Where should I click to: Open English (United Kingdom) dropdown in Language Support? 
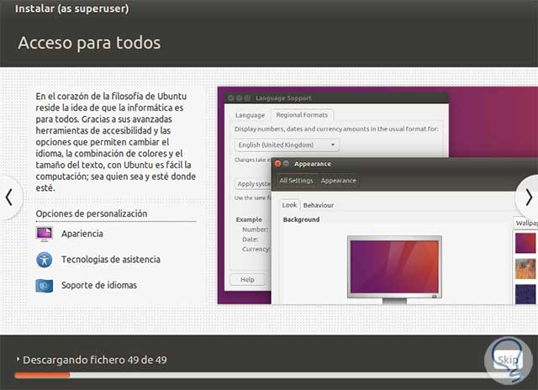[x=287, y=145]
